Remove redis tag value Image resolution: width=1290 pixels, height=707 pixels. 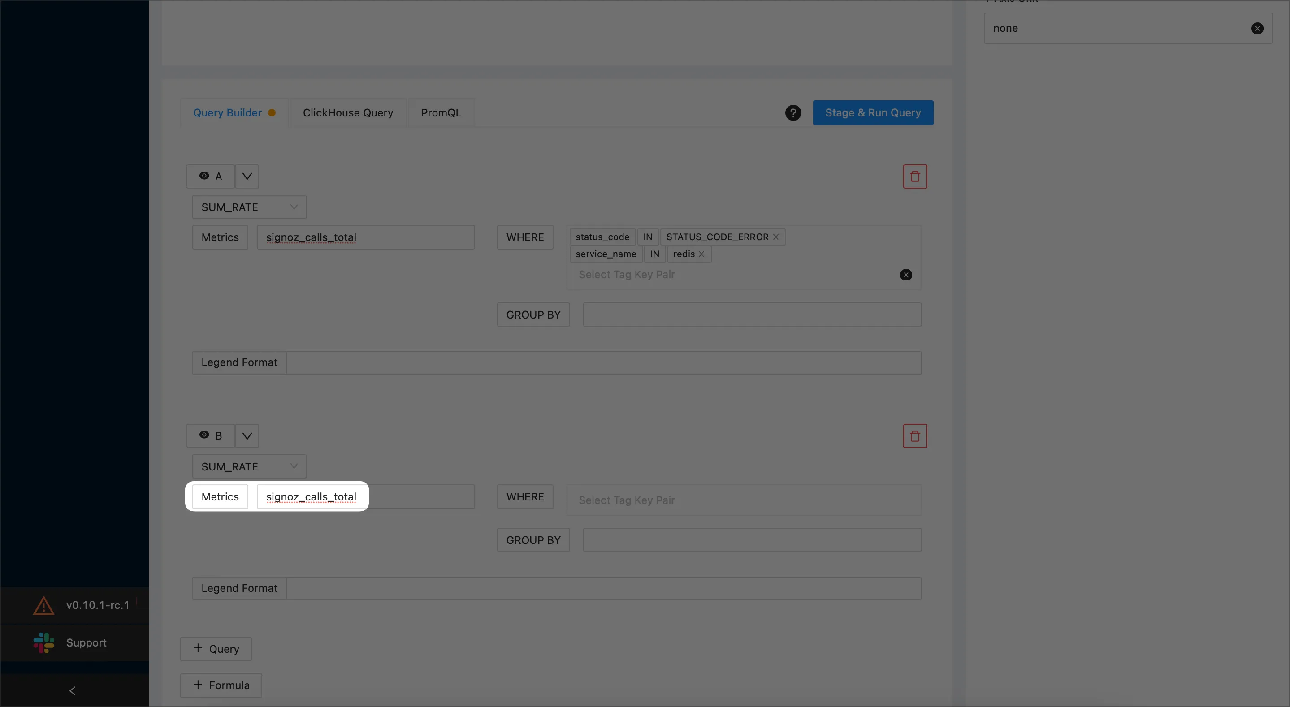(701, 254)
